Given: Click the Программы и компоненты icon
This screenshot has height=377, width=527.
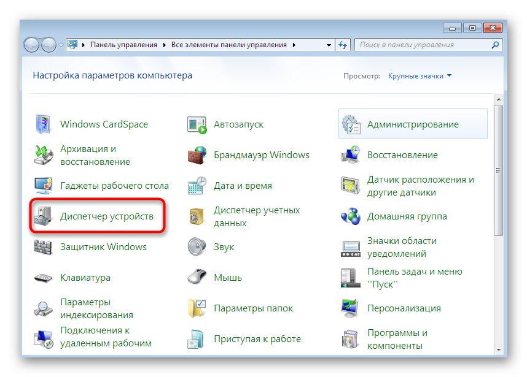Looking at the screenshot, I should click(x=351, y=339).
